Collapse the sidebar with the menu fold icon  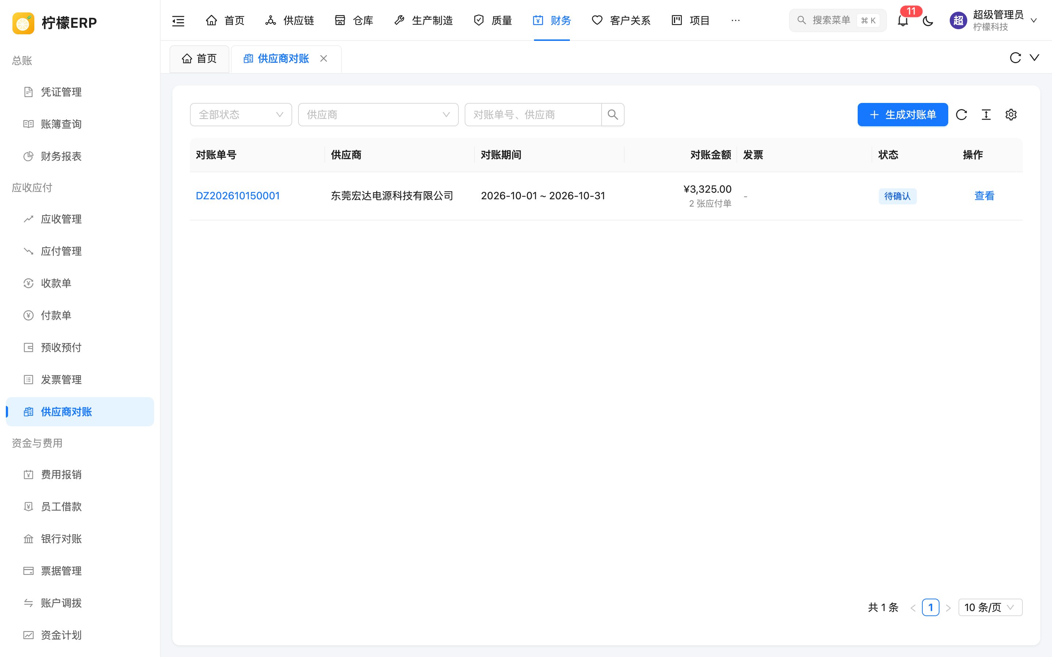[x=178, y=20]
